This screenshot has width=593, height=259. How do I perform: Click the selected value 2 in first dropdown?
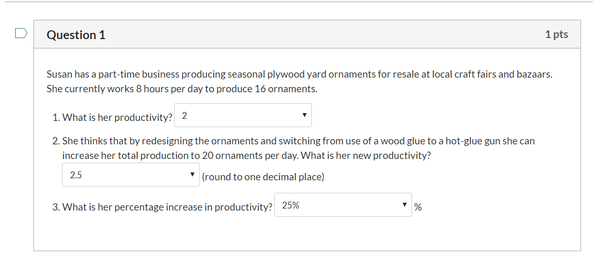point(184,116)
